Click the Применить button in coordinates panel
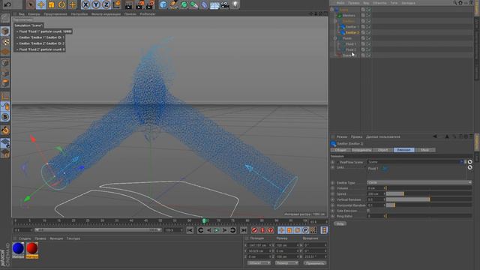 pos(315,263)
